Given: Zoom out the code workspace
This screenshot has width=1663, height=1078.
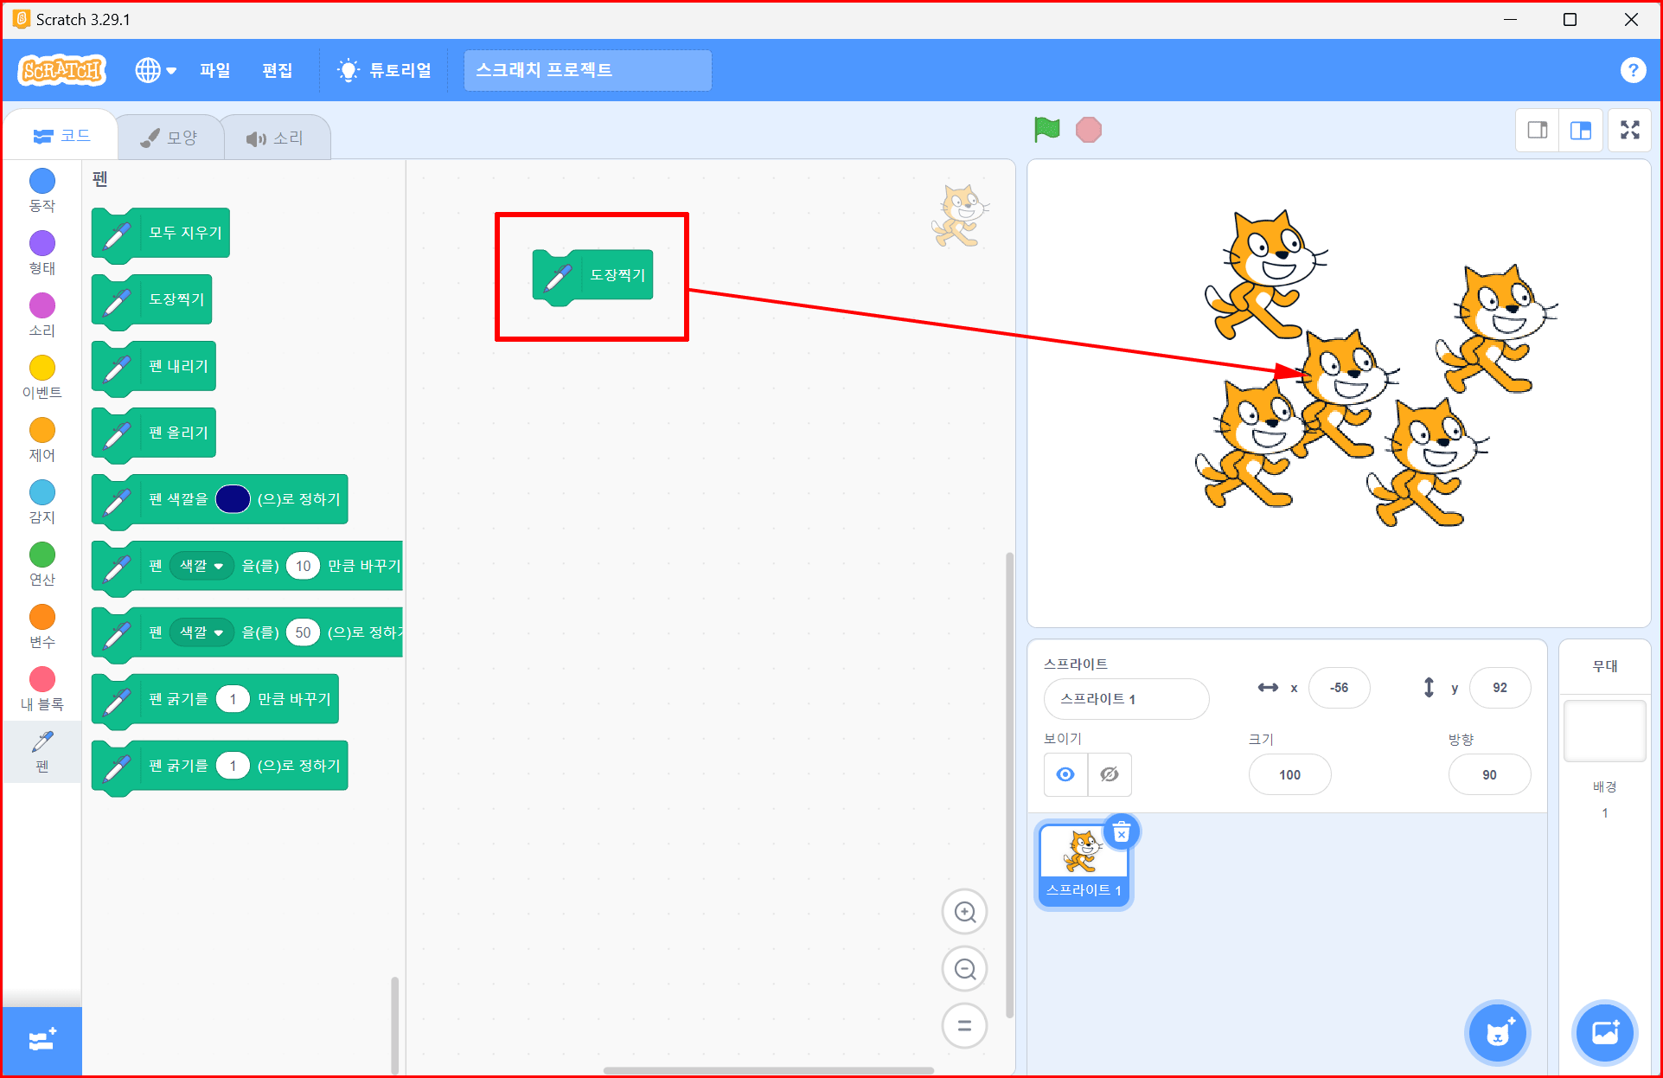Looking at the screenshot, I should point(964,969).
